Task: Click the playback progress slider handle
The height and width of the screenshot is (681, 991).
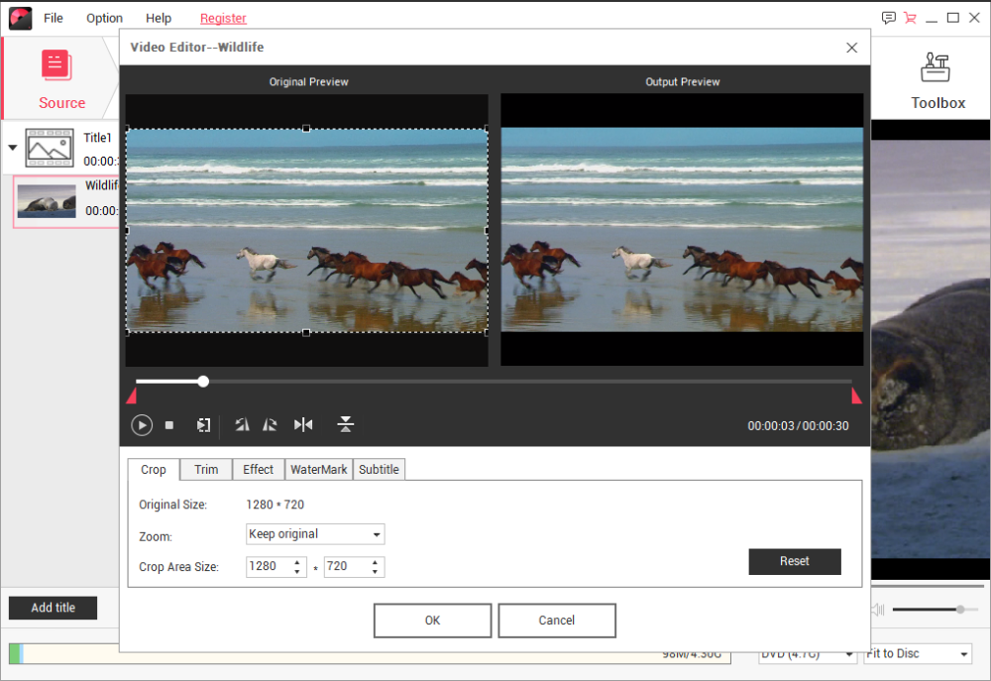Action: click(x=203, y=382)
